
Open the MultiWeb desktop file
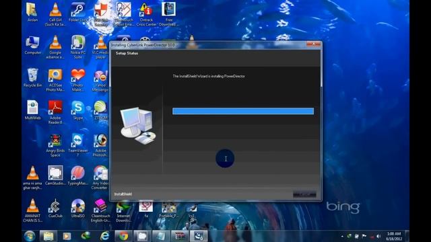click(x=32, y=110)
